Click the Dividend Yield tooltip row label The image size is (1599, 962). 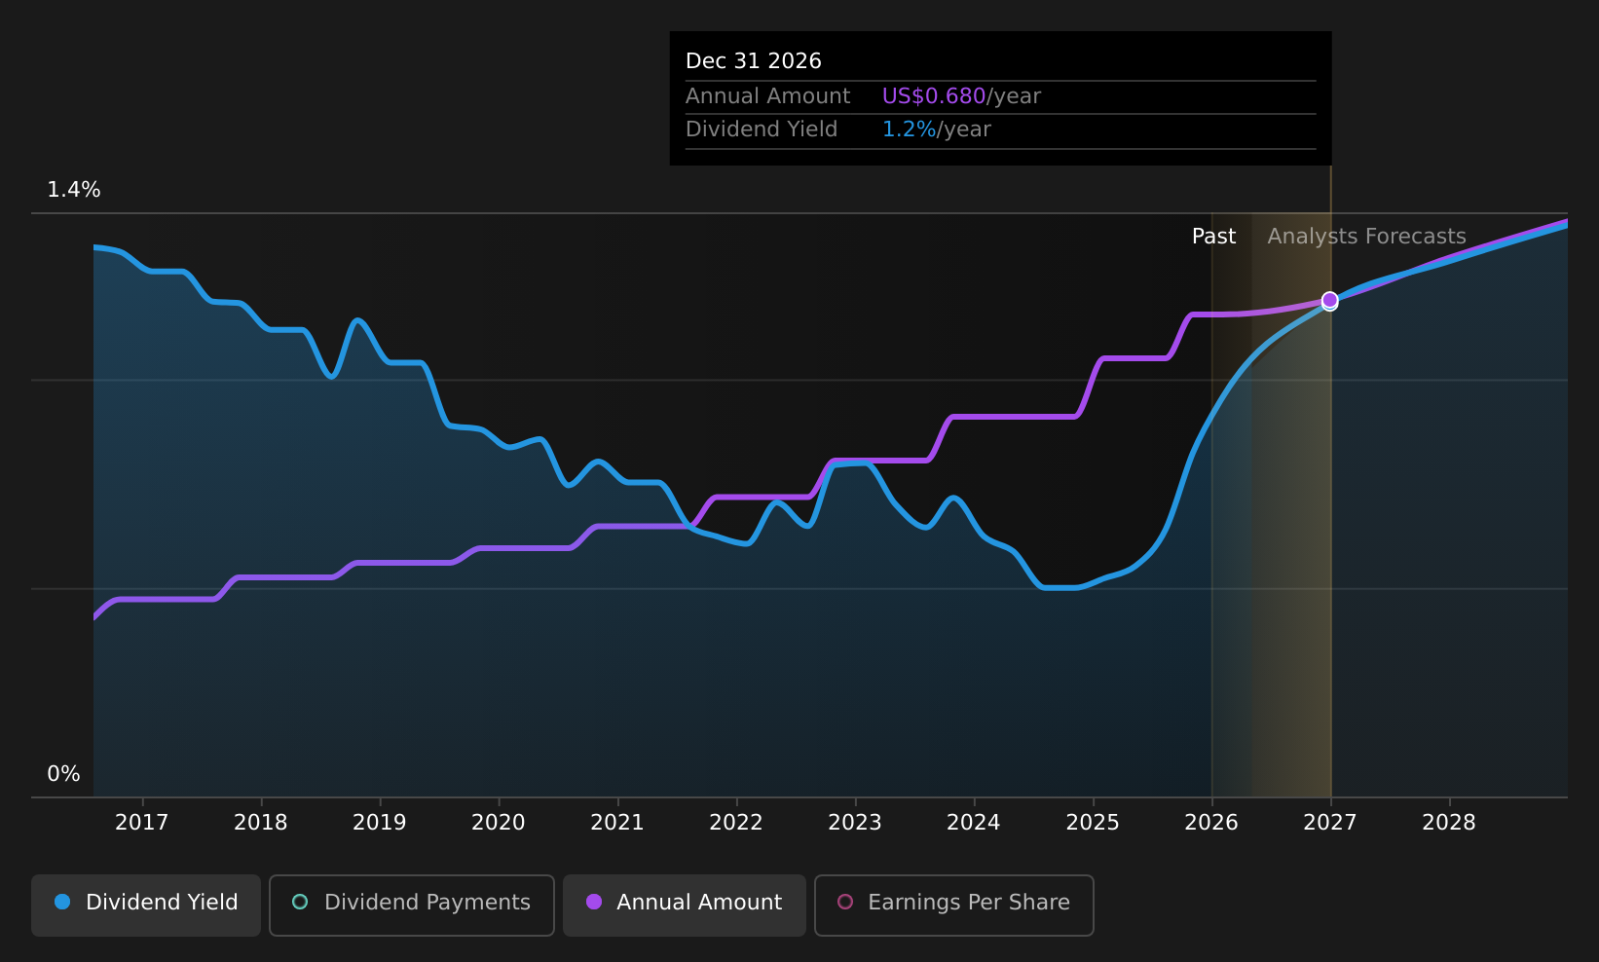coord(762,129)
